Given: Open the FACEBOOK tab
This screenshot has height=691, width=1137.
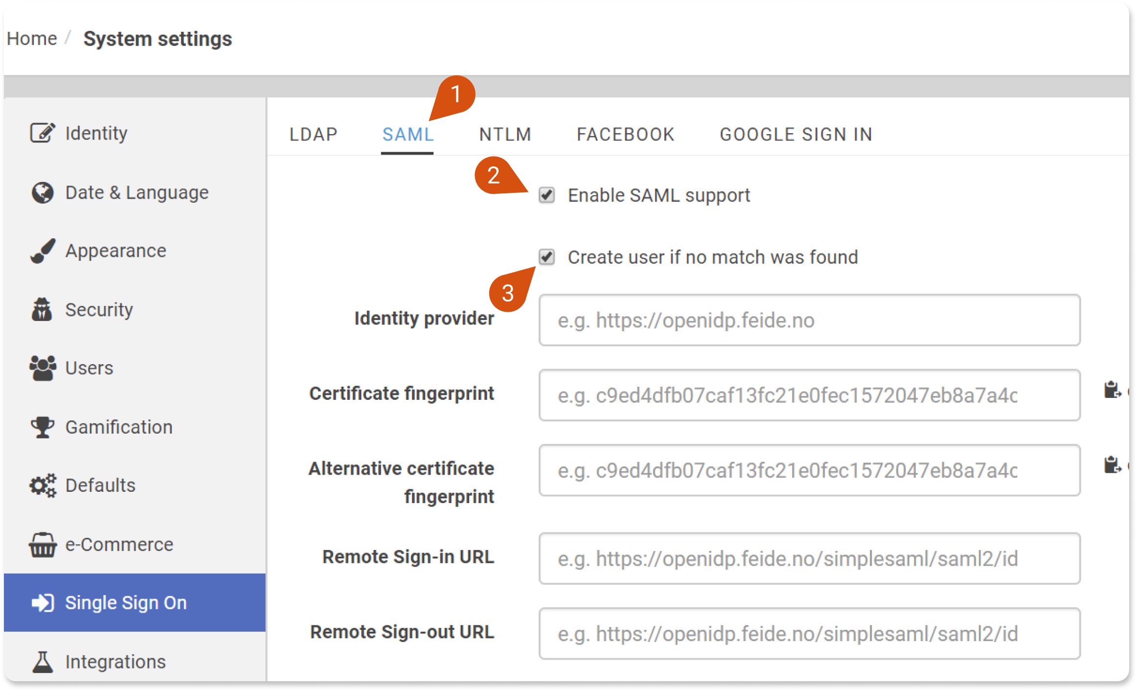Looking at the screenshot, I should click(x=626, y=134).
